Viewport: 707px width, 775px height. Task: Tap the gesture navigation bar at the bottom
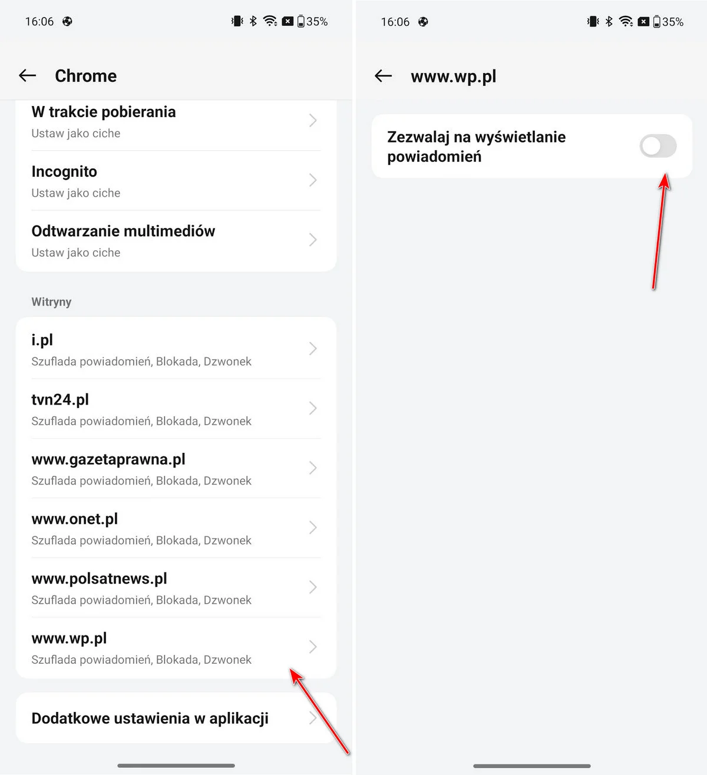[176, 766]
